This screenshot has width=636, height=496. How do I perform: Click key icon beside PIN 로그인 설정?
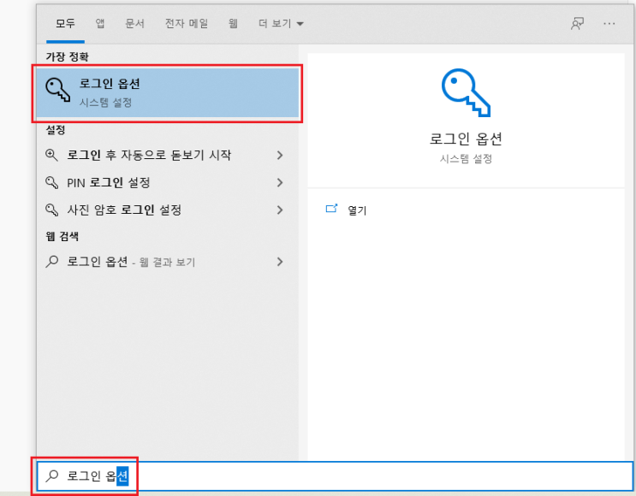coord(51,182)
